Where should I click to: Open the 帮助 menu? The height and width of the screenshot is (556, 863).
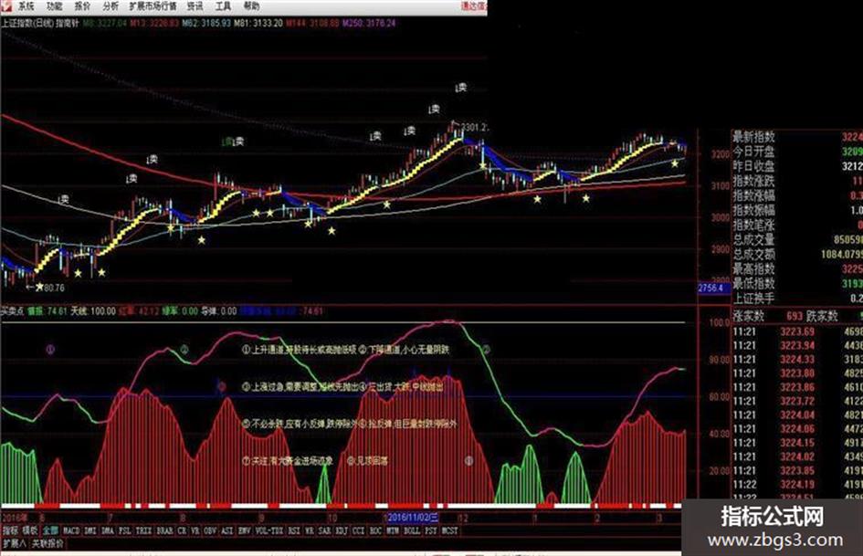pos(251,6)
